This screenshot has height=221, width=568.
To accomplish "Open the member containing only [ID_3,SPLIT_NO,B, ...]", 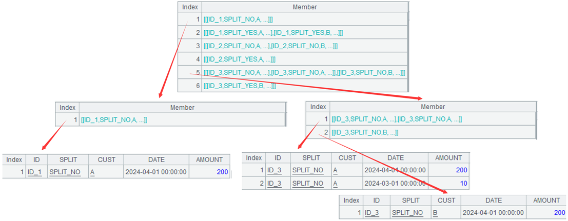I will pos(365,132).
